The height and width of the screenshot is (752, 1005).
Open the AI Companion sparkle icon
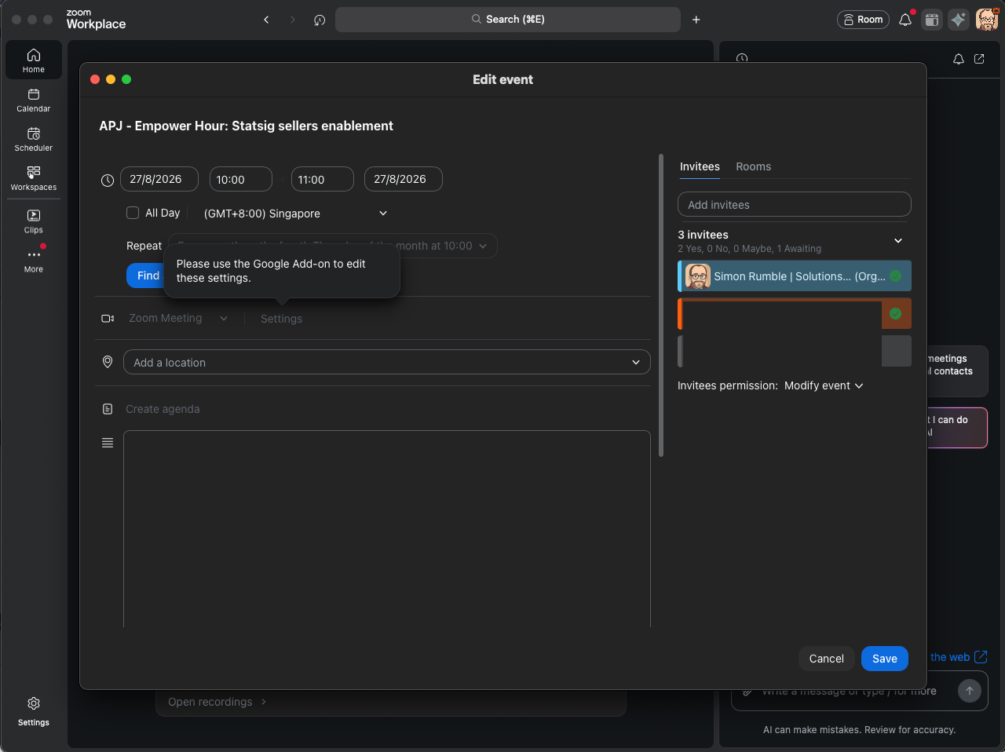point(959,20)
